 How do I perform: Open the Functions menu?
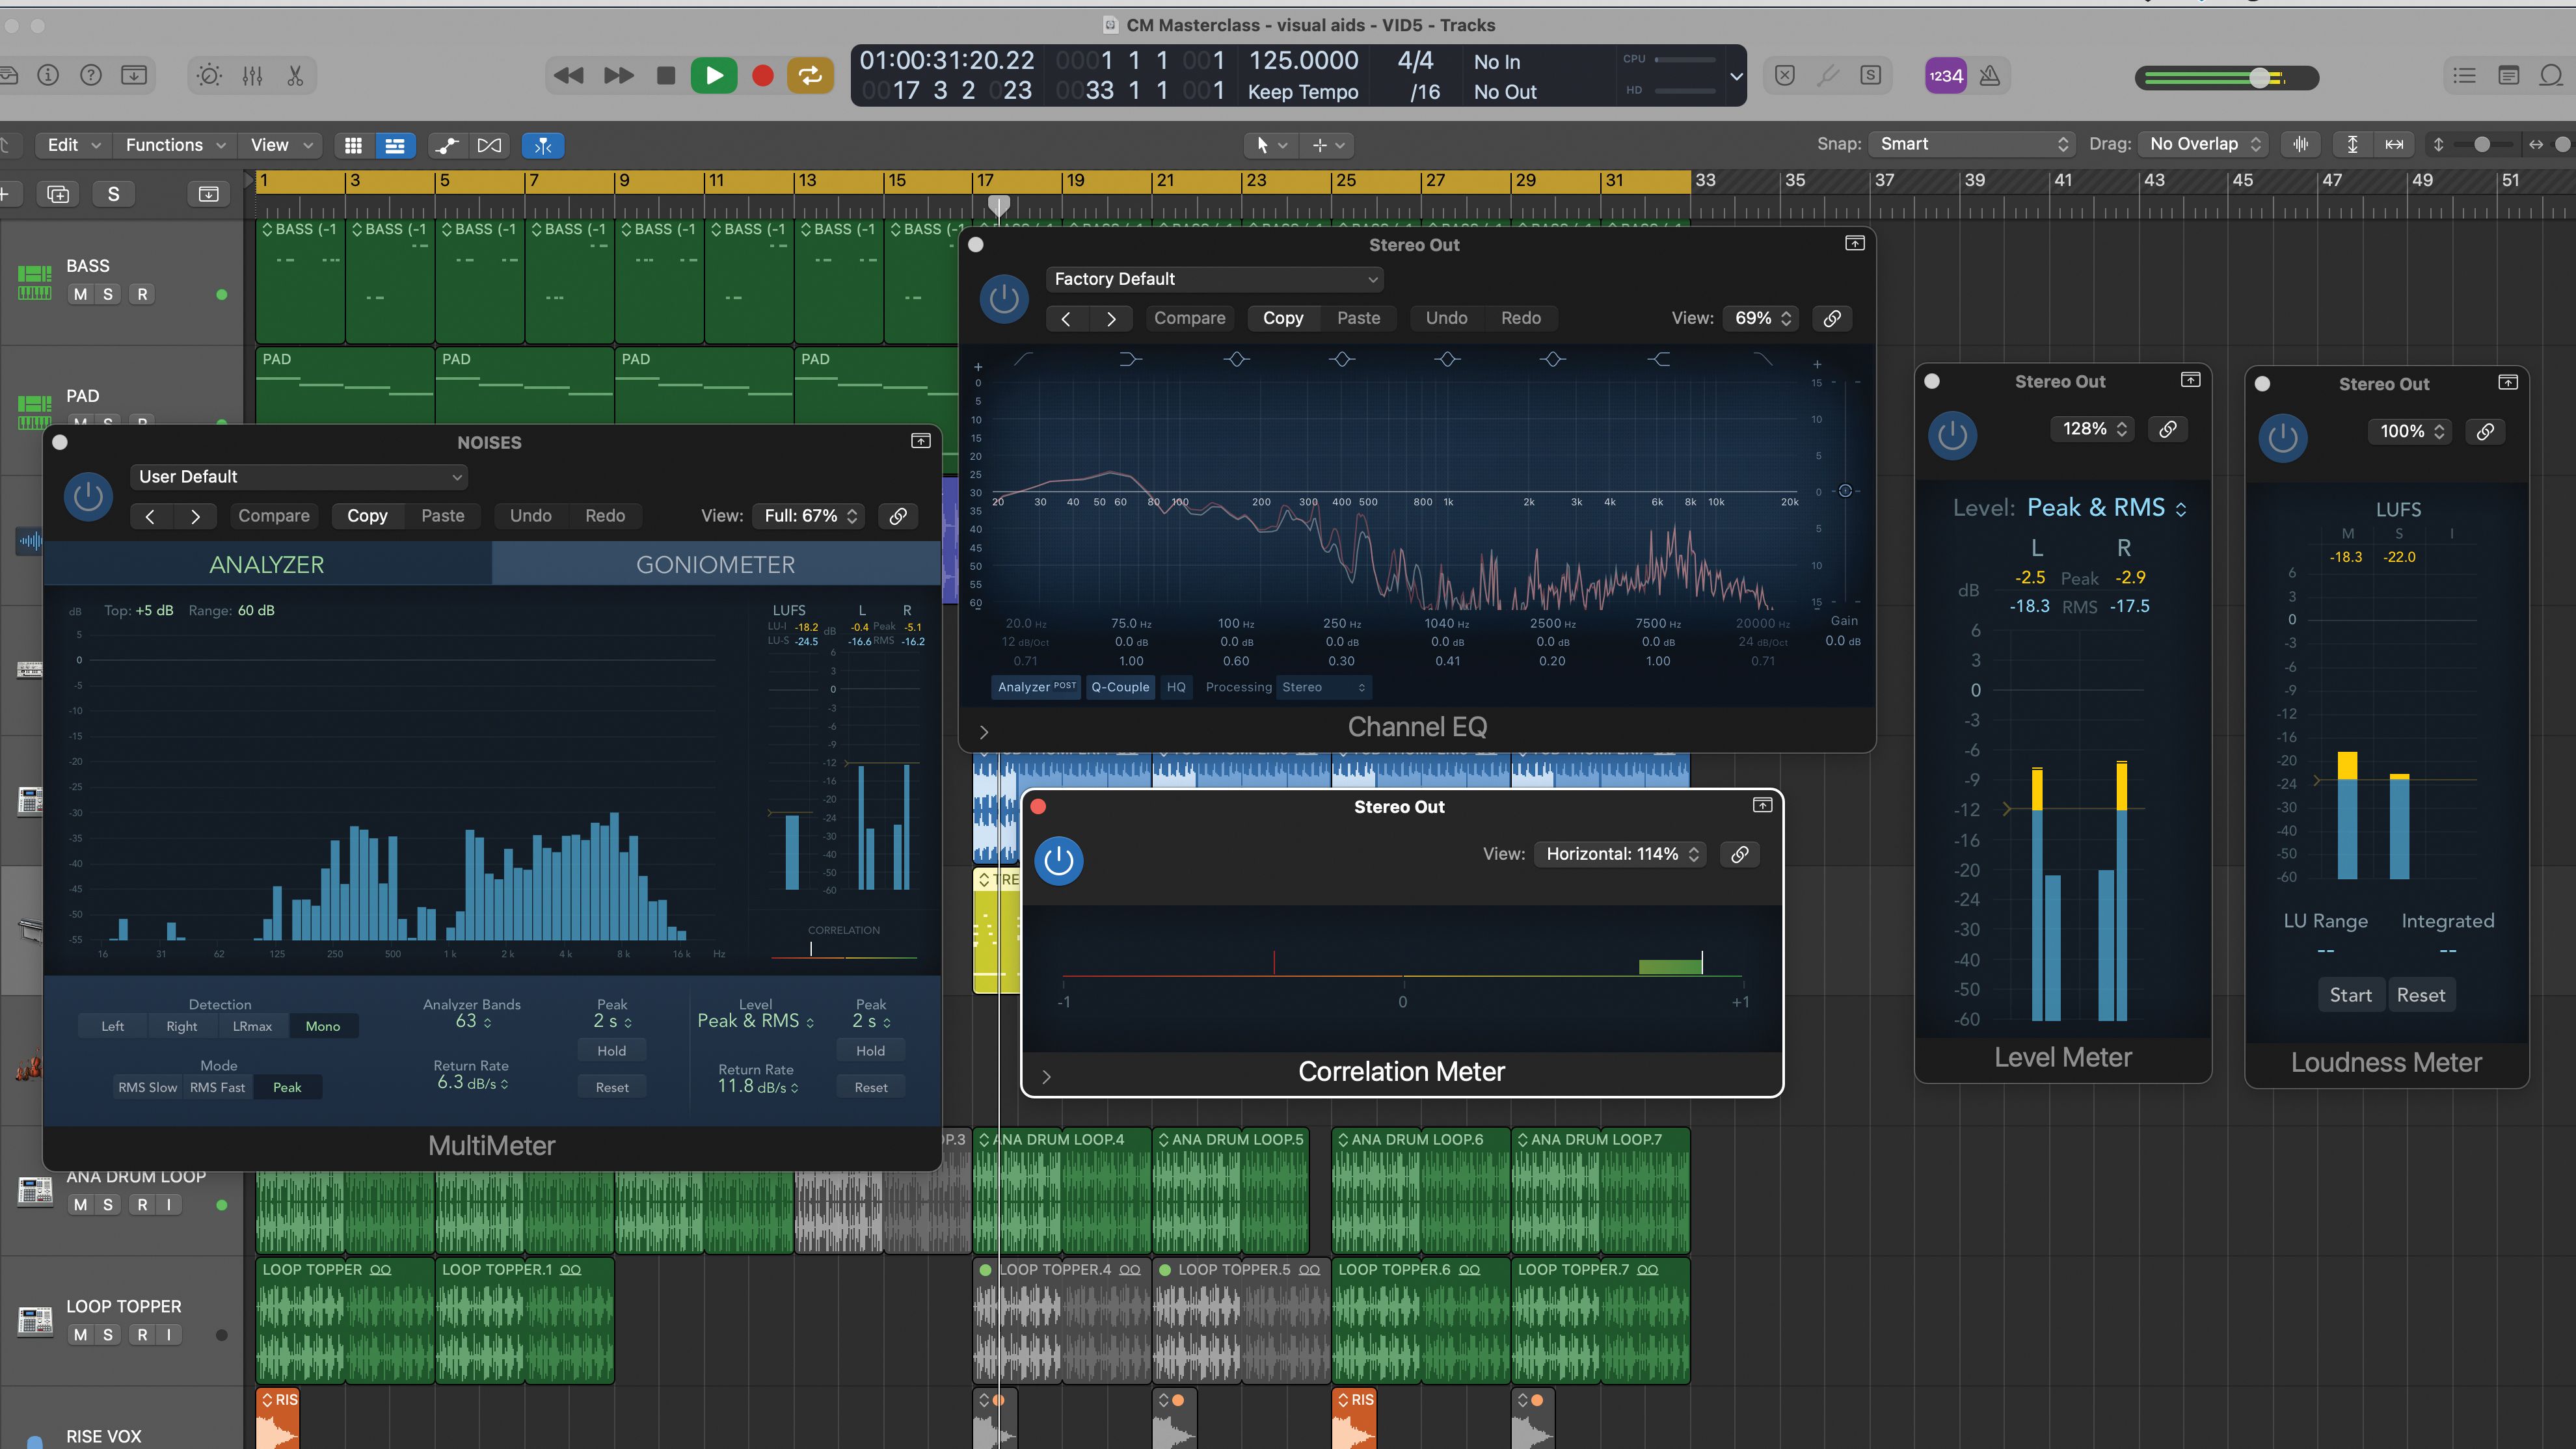[x=168, y=145]
